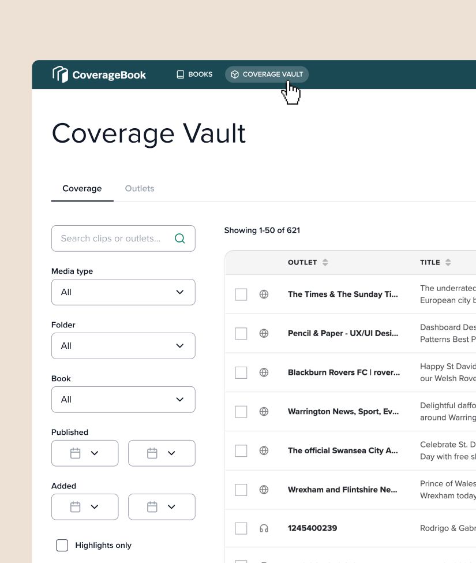The image size is (476, 563).
Task: Sort by the Outlet column arrows
Action: (325, 263)
